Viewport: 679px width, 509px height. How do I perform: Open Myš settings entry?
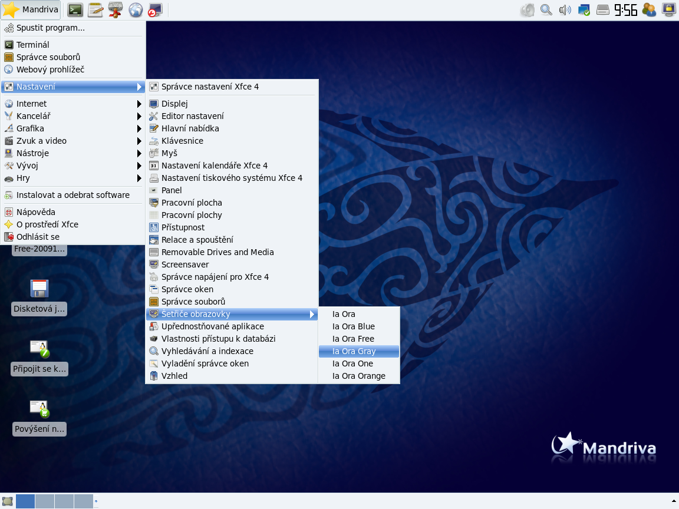(x=232, y=153)
